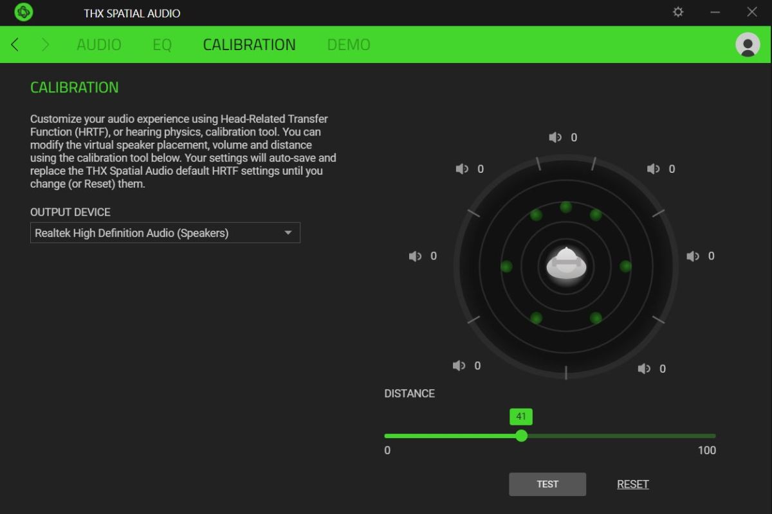
Task: Open the settings gear icon
Action: tap(678, 12)
